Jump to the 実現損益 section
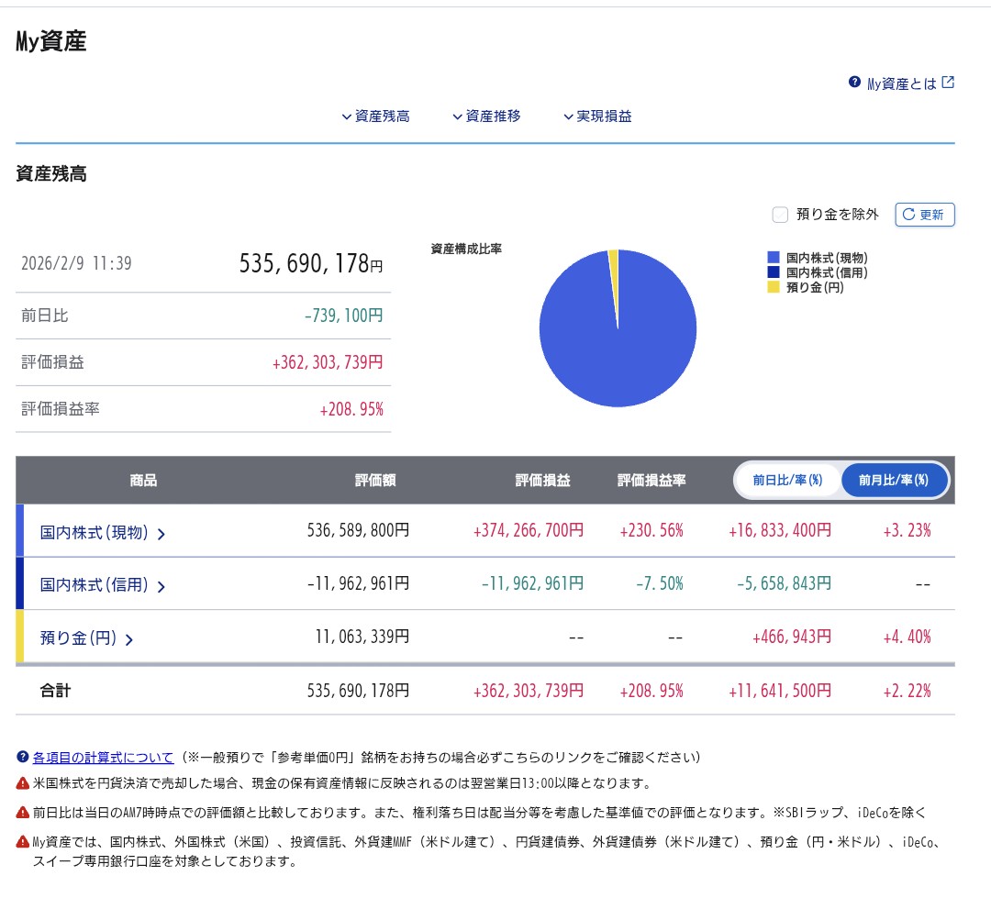The height and width of the screenshot is (909, 991). point(598,116)
